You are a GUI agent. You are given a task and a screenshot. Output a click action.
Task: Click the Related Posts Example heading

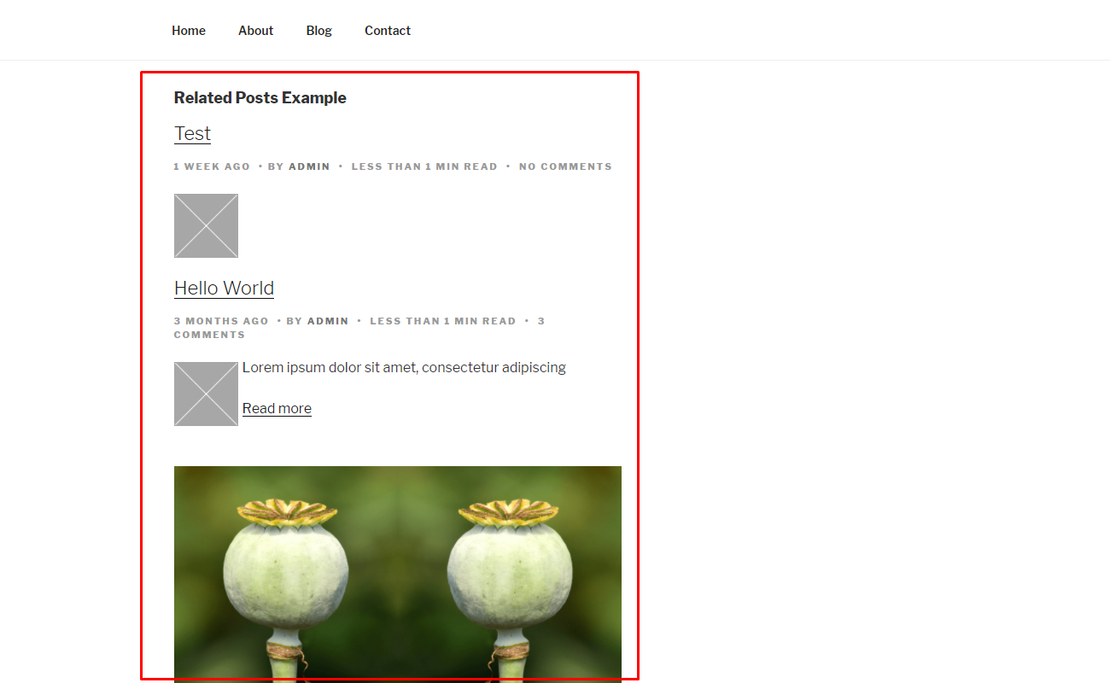coord(260,98)
